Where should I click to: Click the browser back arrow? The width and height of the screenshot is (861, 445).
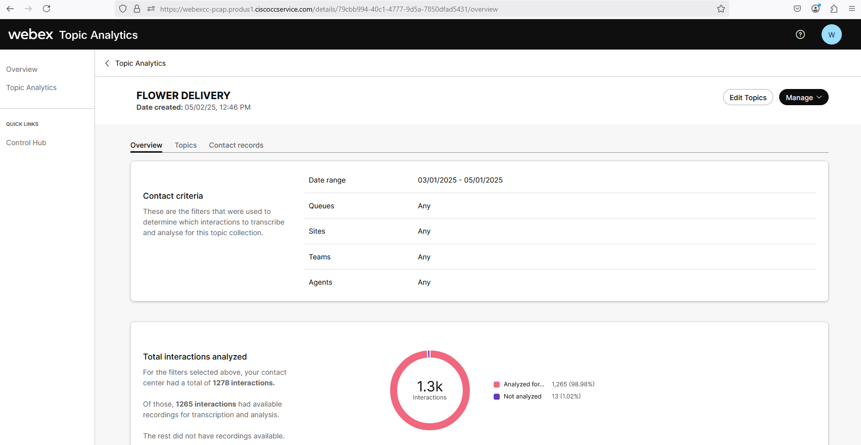(10, 9)
